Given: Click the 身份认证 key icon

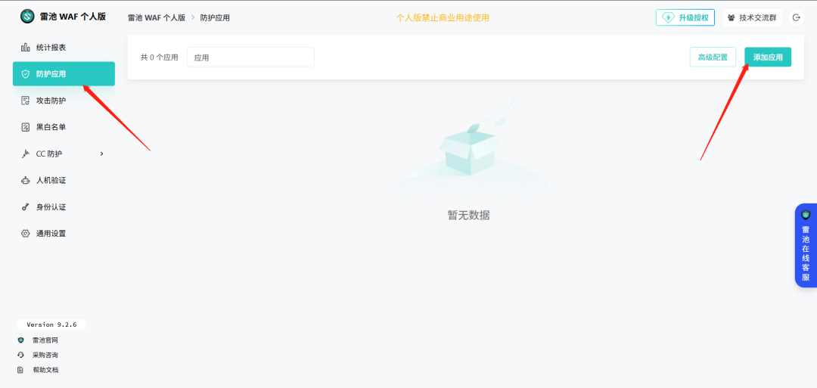Looking at the screenshot, I should click(25, 206).
